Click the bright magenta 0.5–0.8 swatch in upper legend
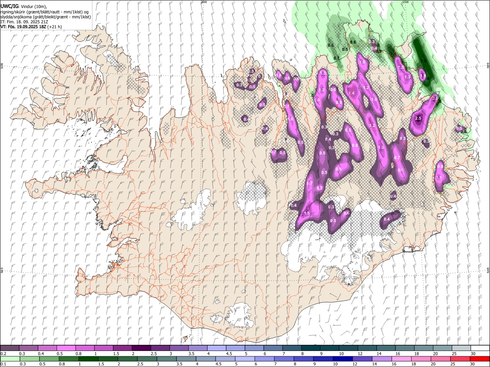The height and width of the screenshot is (367, 490). pyautogui.click(x=66, y=348)
